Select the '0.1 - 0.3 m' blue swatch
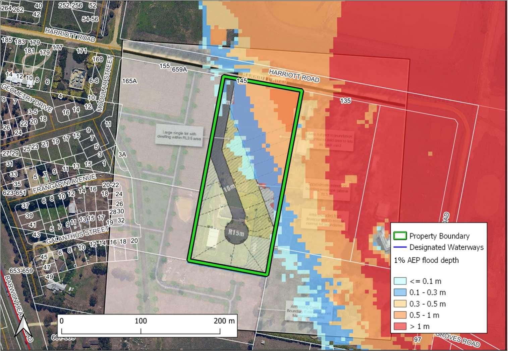This screenshot has height=351, width=508. coord(400,292)
